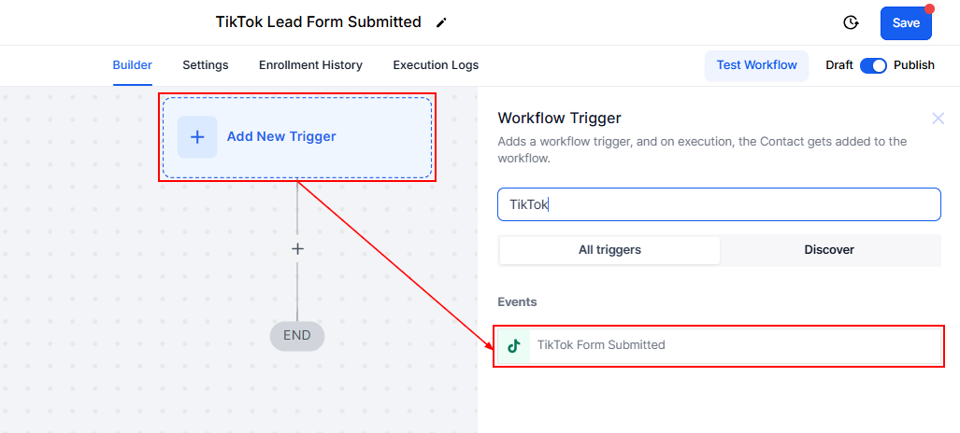Select the All triggers segment

pyautogui.click(x=609, y=250)
